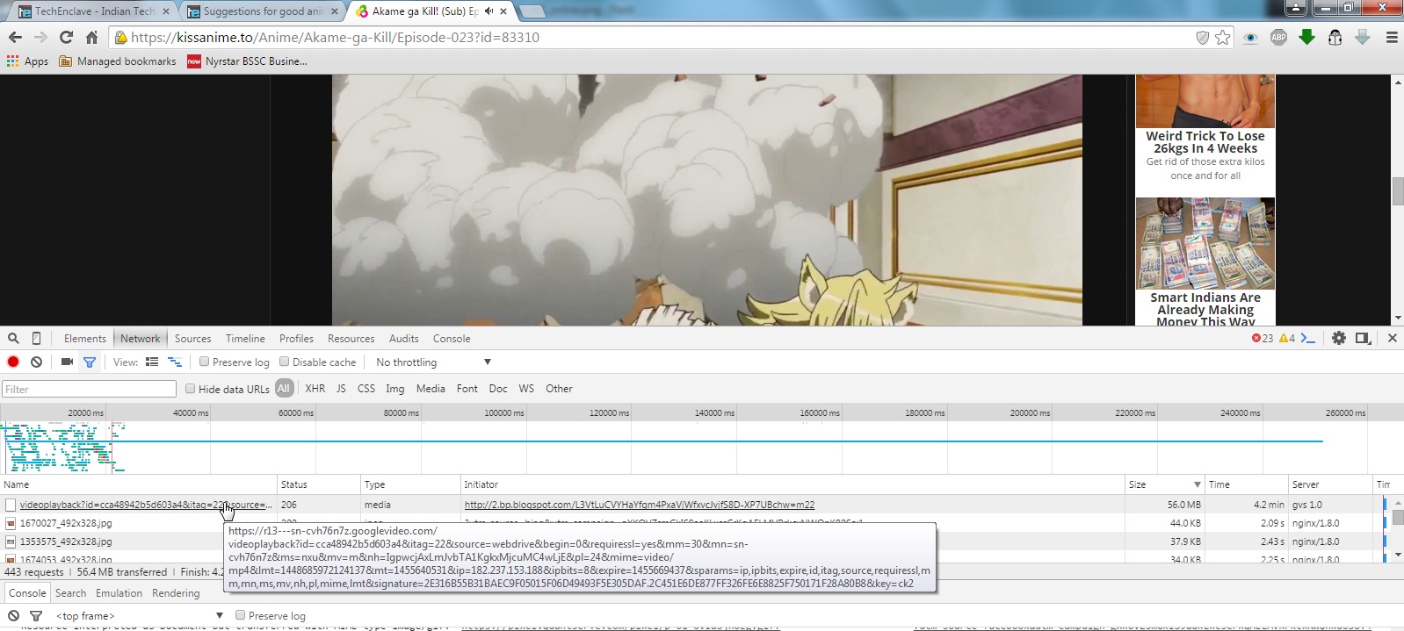This screenshot has width=1404, height=631.
Task: Open the shield extension in the address bar
Action: [1203, 37]
